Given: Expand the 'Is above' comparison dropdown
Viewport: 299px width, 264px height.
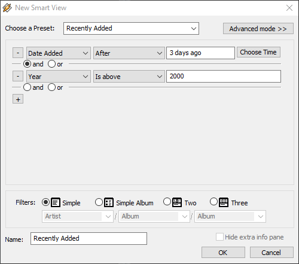Looking at the screenshot, I should coord(129,76).
